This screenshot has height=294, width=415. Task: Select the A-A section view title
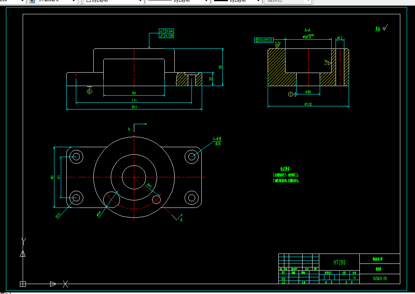pyautogui.click(x=307, y=30)
